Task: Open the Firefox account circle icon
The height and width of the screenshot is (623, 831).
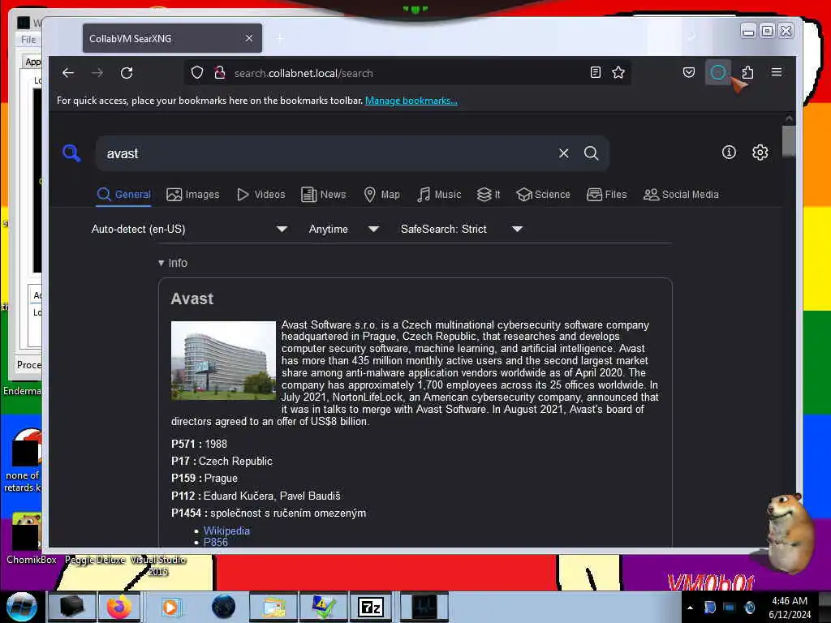Action: pyautogui.click(x=717, y=72)
